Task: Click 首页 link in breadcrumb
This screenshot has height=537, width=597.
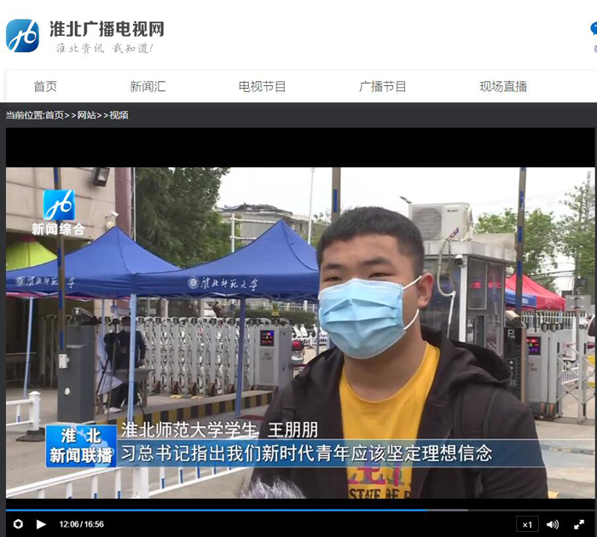Action: (x=55, y=115)
